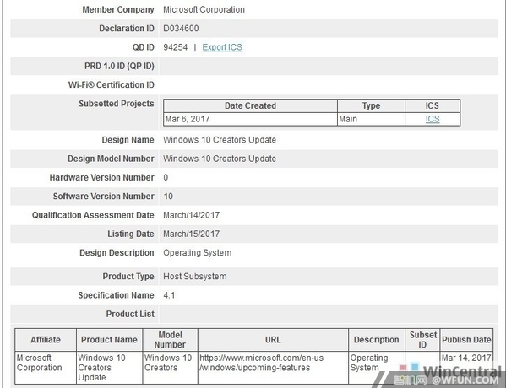Select Software Version Number value 10
The image size is (506, 388).
point(168,197)
